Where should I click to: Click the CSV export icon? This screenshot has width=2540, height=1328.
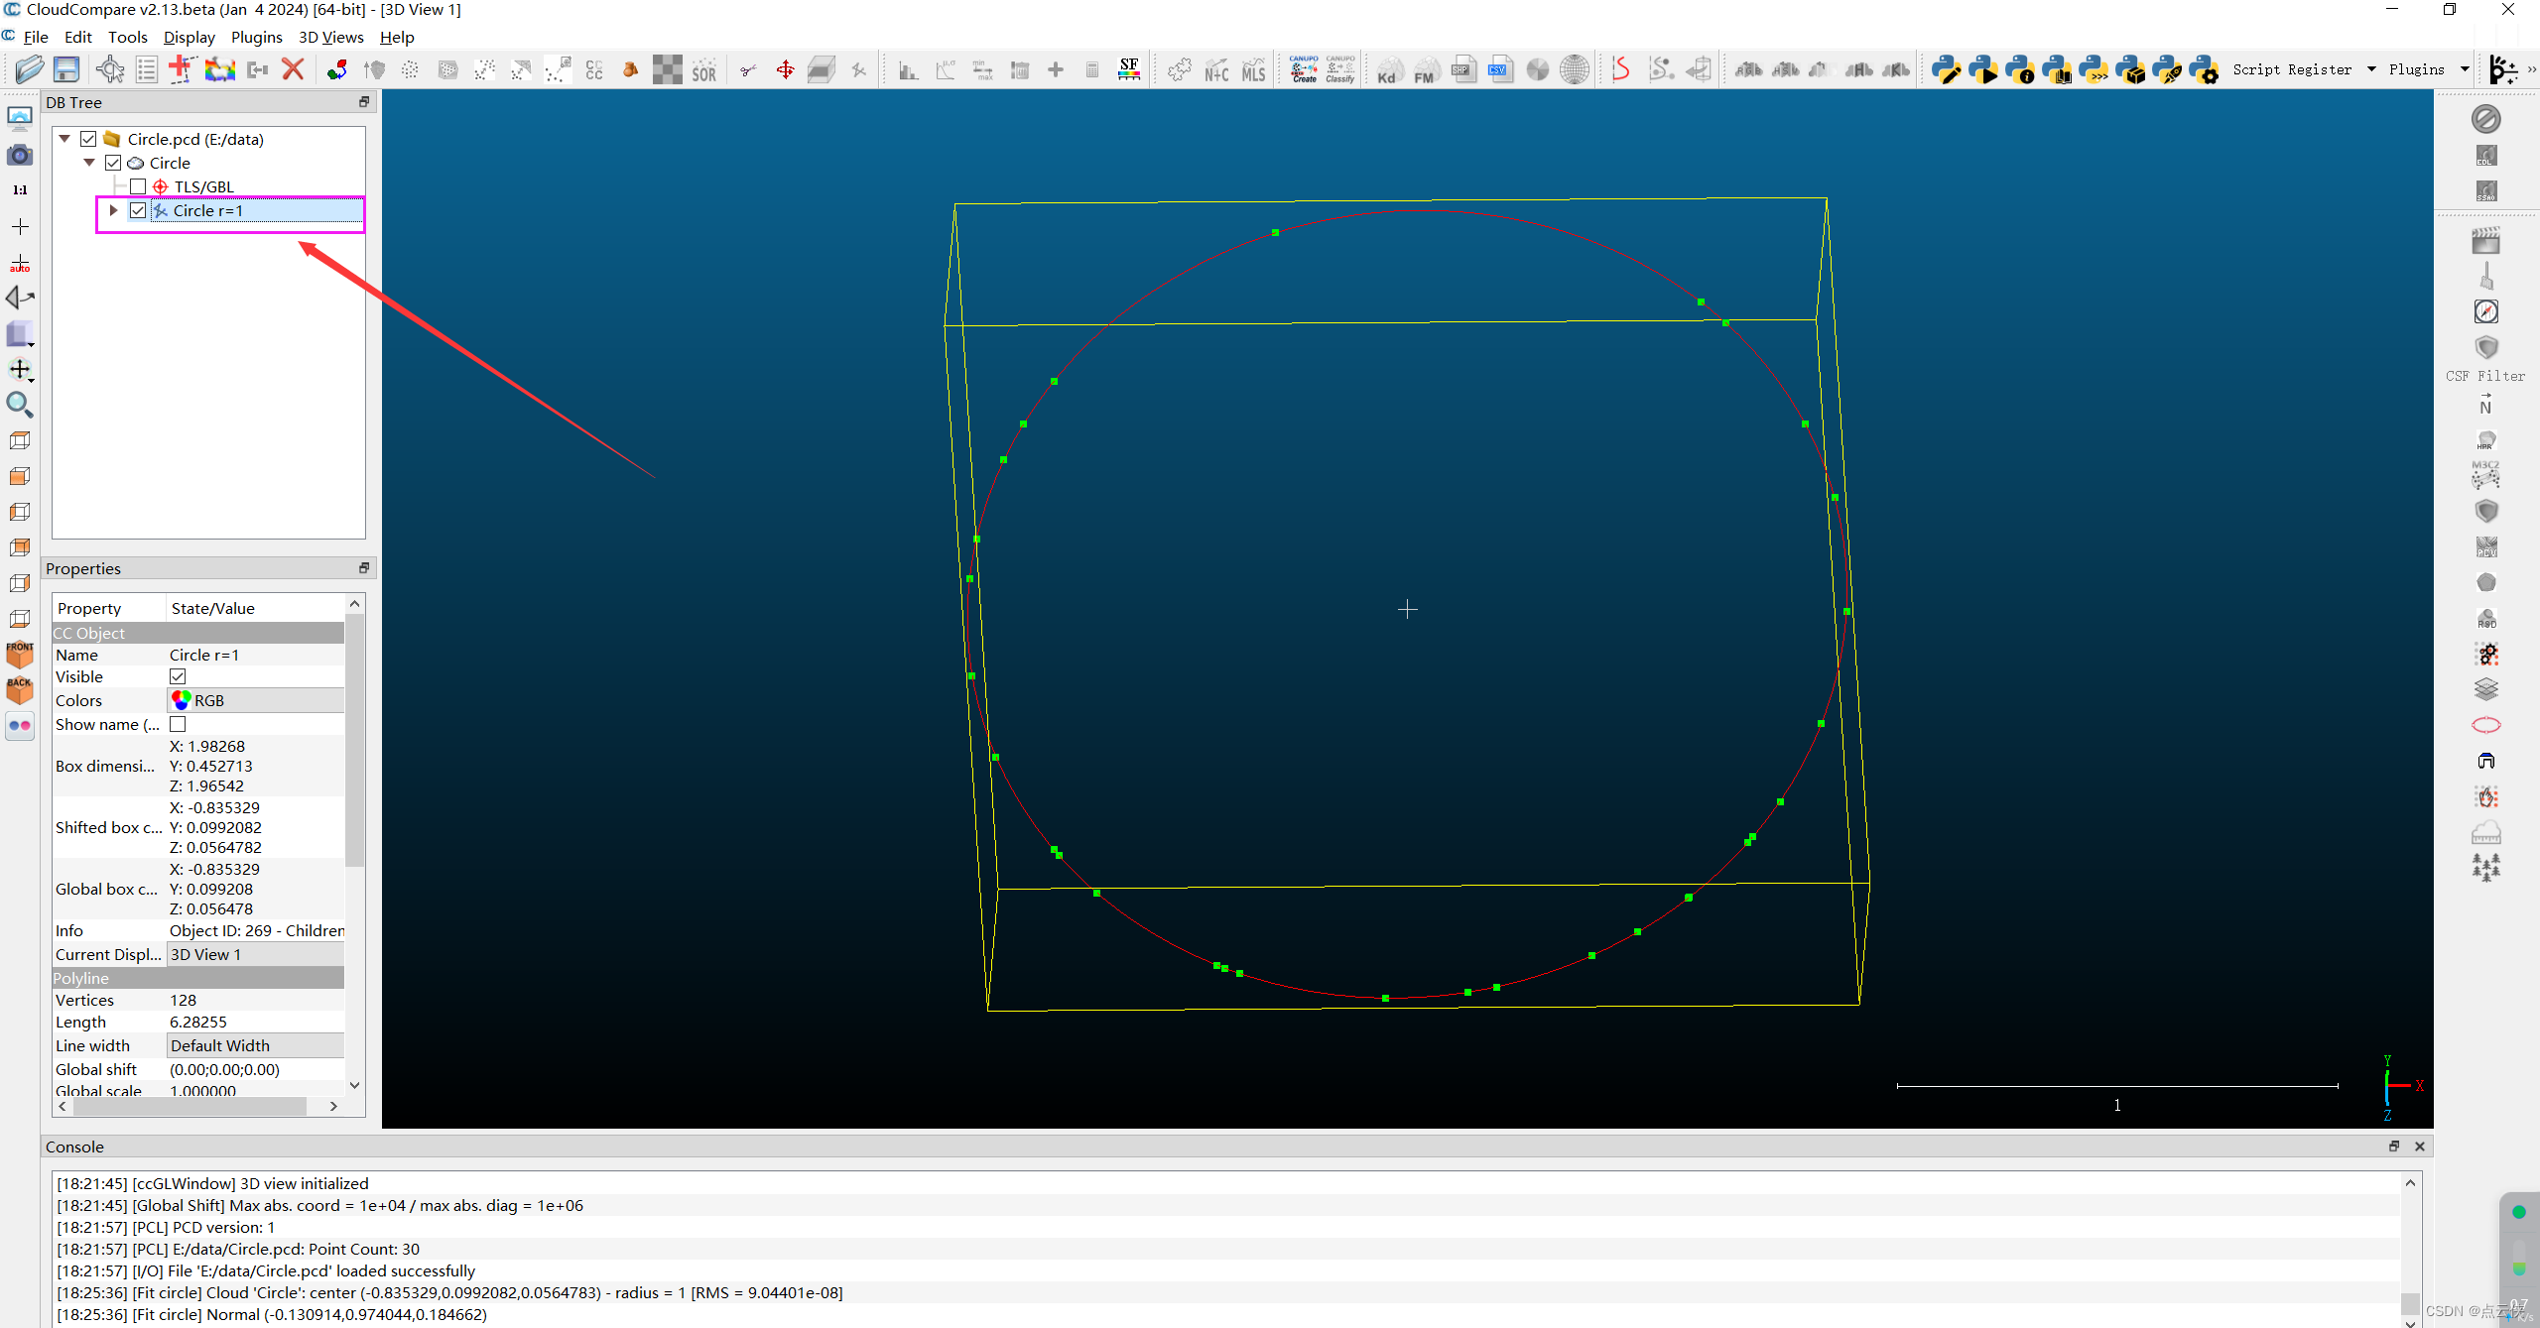[x=1499, y=69]
